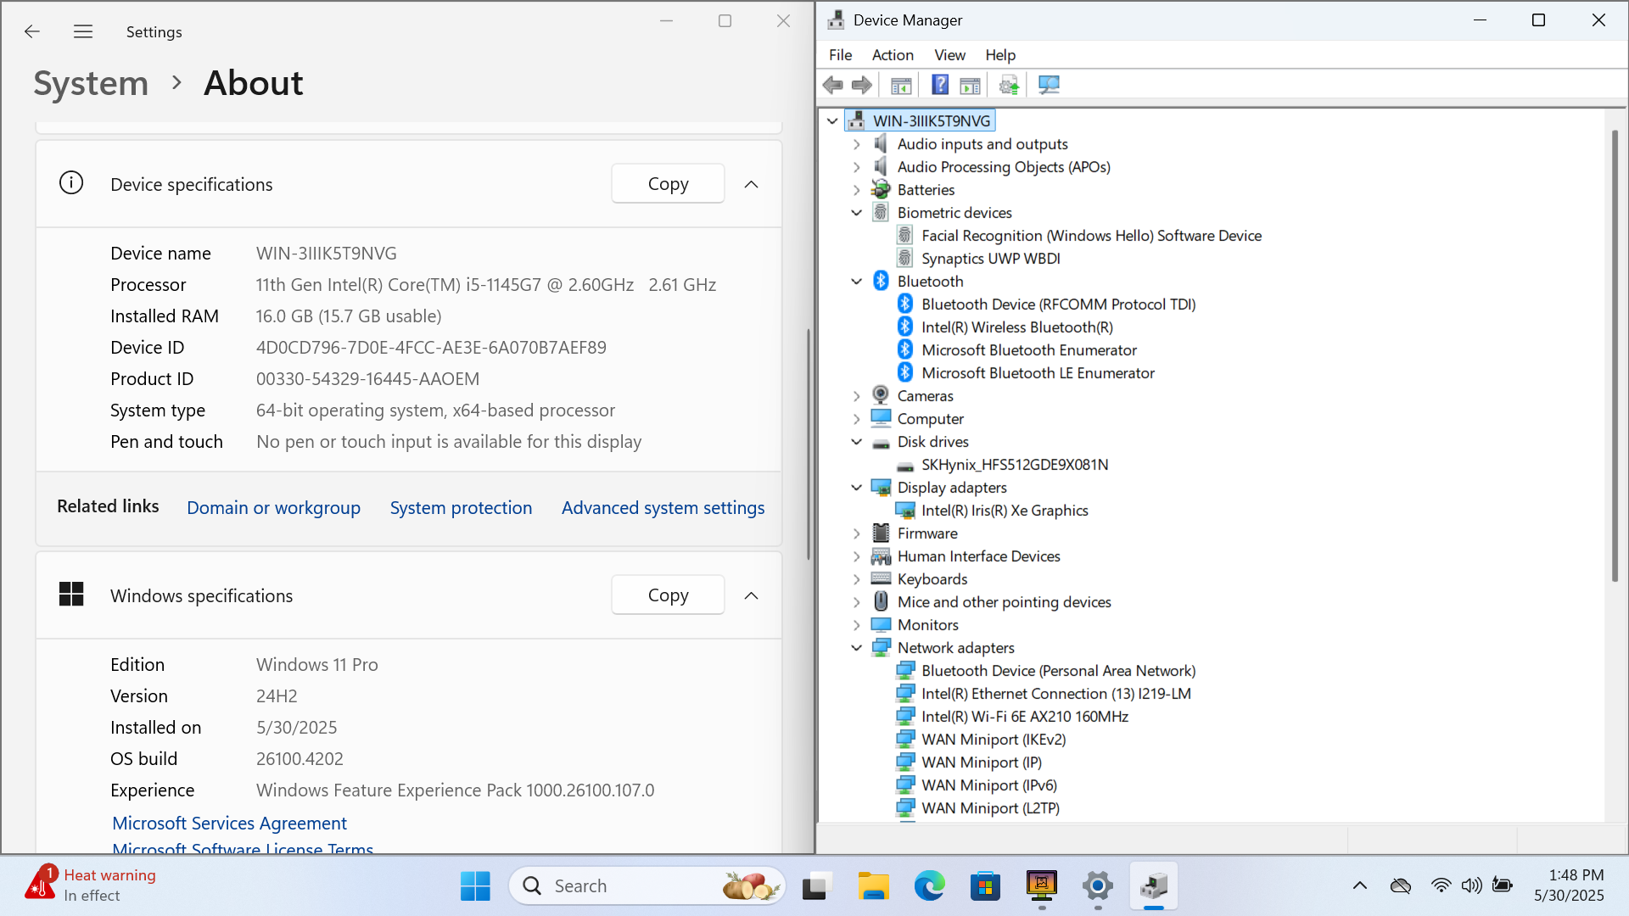
Task: Expand the Audio inputs and outputs node
Action: 857,143
